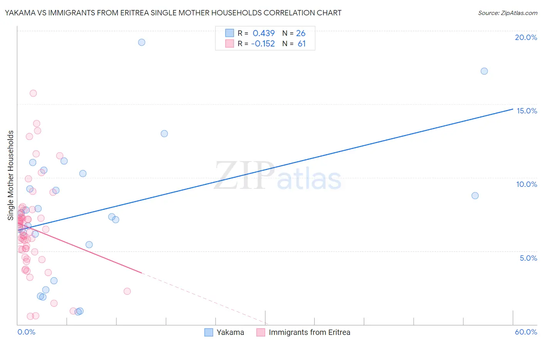Click the ZIPatlas watermark in chart center

pyautogui.click(x=278, y=176)
